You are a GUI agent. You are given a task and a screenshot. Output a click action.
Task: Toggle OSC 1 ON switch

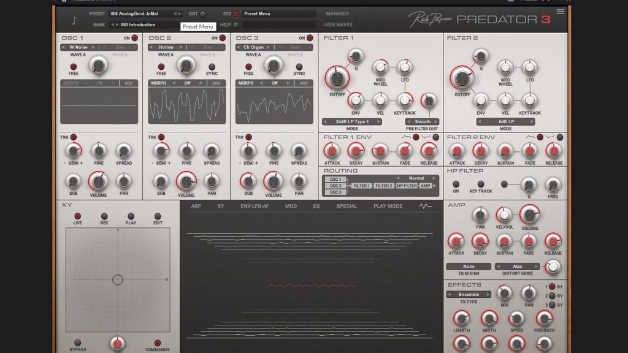(135, 38)
